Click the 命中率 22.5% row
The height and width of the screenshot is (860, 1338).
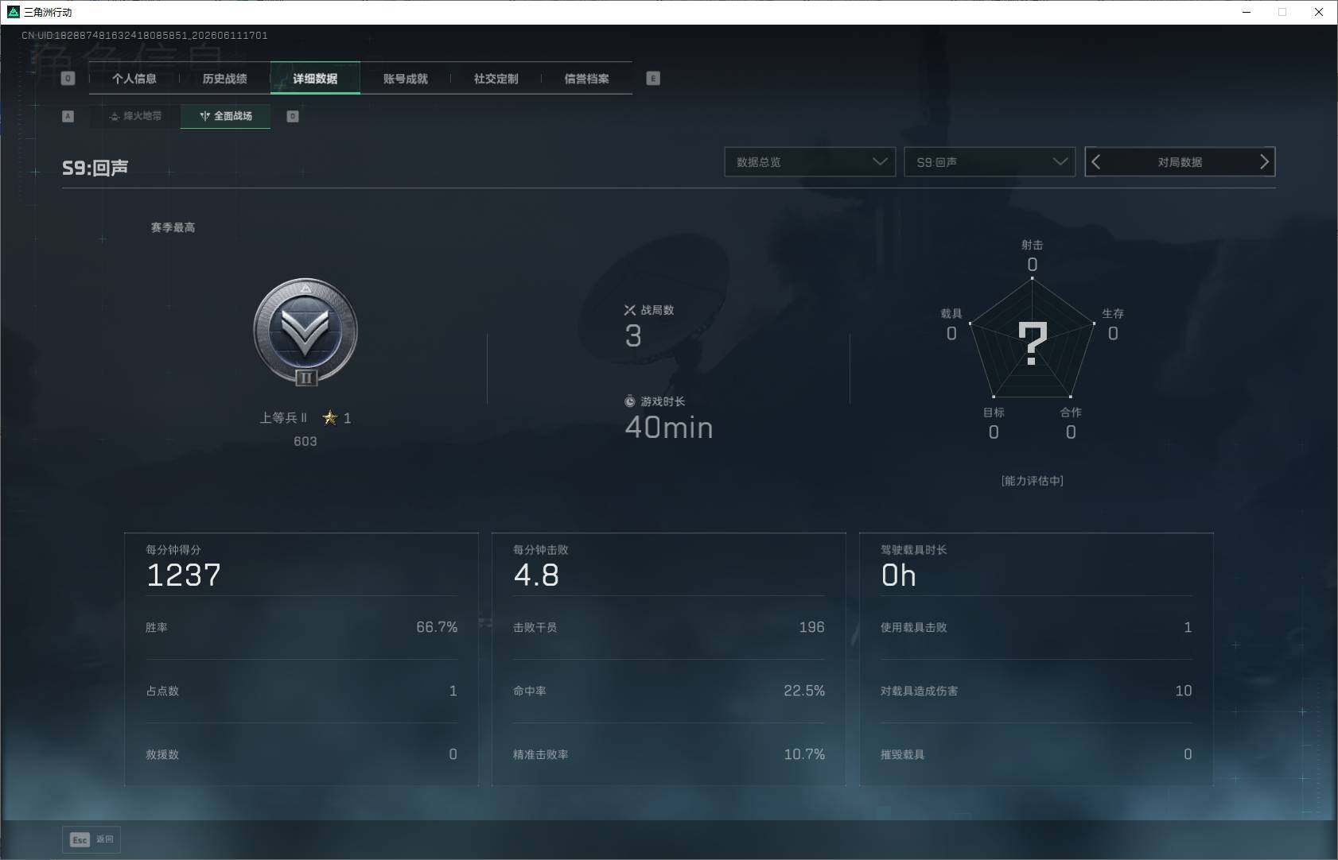coord(669,691)
